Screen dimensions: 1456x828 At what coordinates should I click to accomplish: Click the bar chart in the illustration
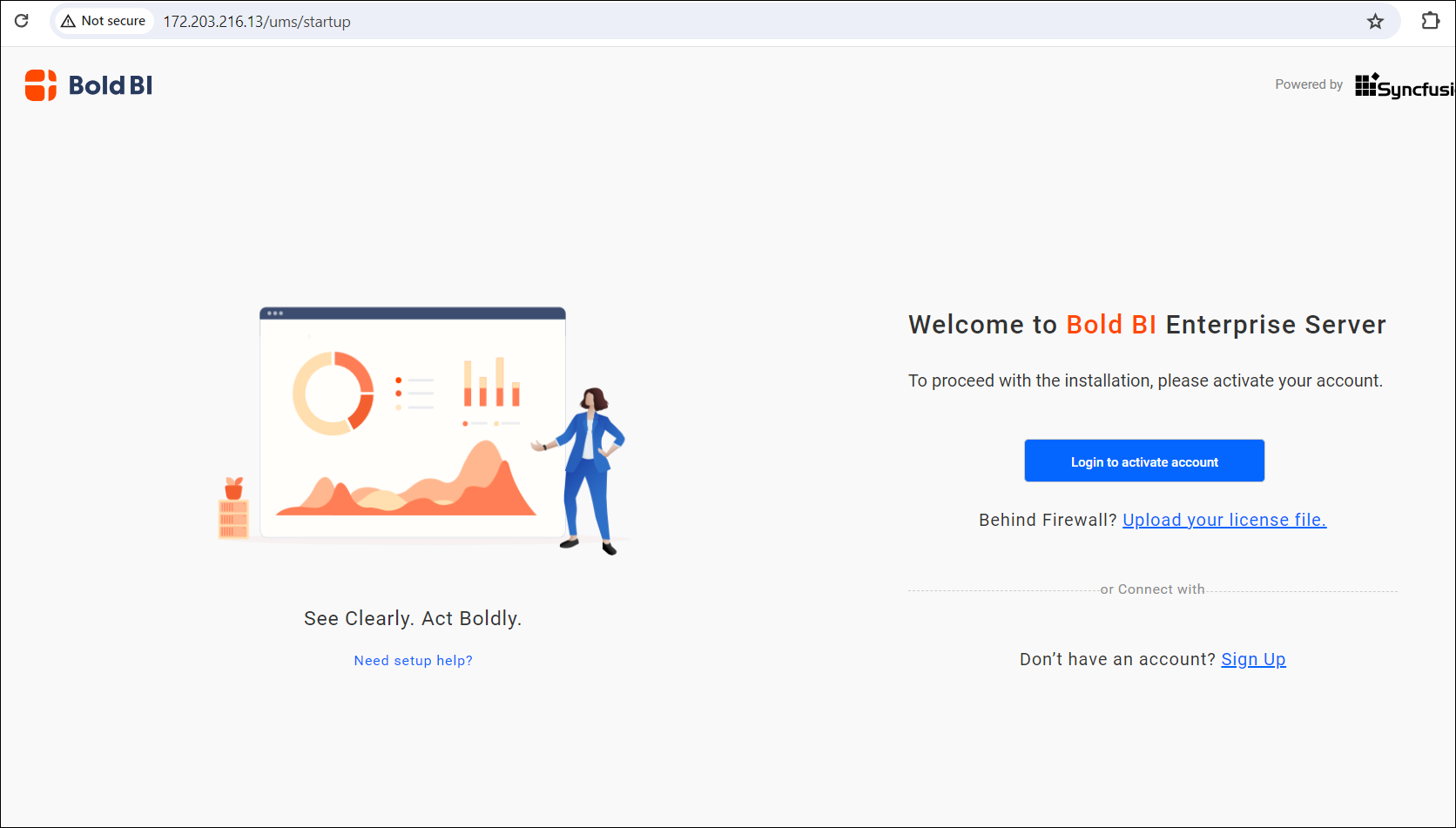pyautogui.click(x=491, y=383)
